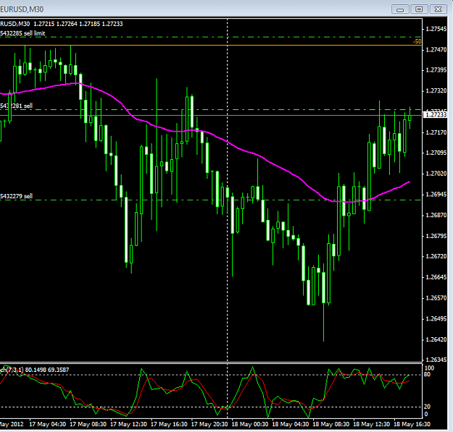The height and width of the screenshot is (432, 453).
Task: Click the stochastic 20 level label
Action: click(427, 407)
